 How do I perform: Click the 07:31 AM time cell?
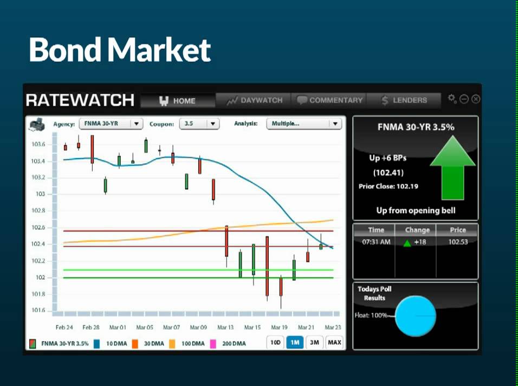[376, 242]
